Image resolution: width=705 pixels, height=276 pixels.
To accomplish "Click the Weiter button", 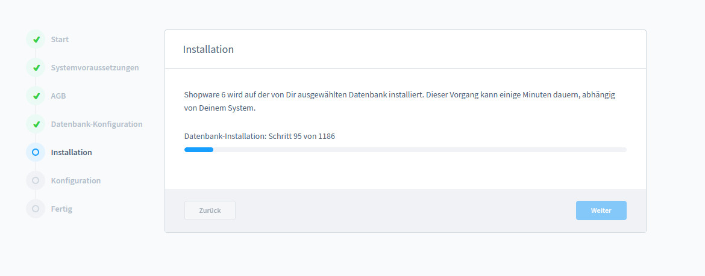I will pyautogui.click(x=601, y=210).
